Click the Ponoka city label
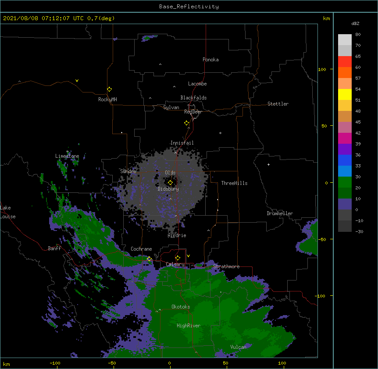 click(210, 60)
